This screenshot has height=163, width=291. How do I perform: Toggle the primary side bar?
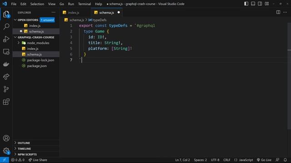tap(246, 4)
